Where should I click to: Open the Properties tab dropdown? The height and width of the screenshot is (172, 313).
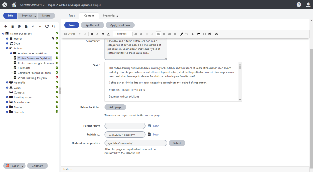coord(110,16)
